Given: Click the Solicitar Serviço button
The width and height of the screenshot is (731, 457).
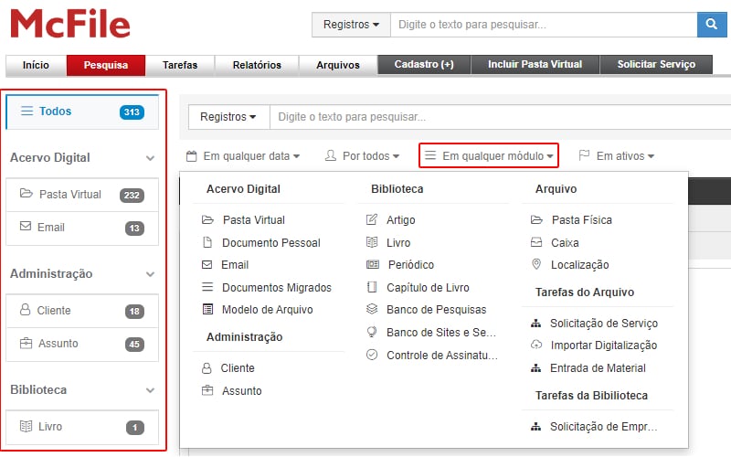Looking at the screenshot, I should pos(656,65).
